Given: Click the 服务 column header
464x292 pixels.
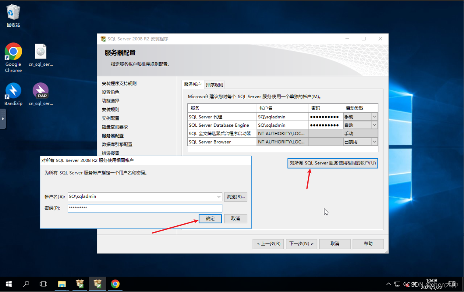Looking at the screenshot, I should (222, 108).
